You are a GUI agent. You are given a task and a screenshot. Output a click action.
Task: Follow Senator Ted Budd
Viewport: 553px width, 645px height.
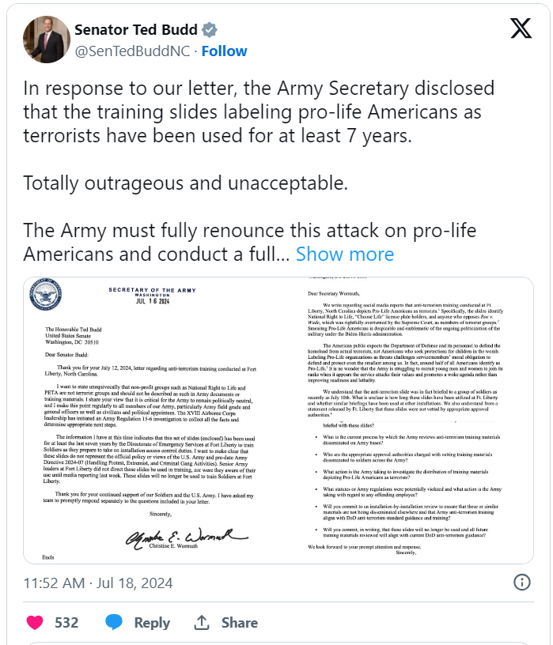click(x=224, y=51)
